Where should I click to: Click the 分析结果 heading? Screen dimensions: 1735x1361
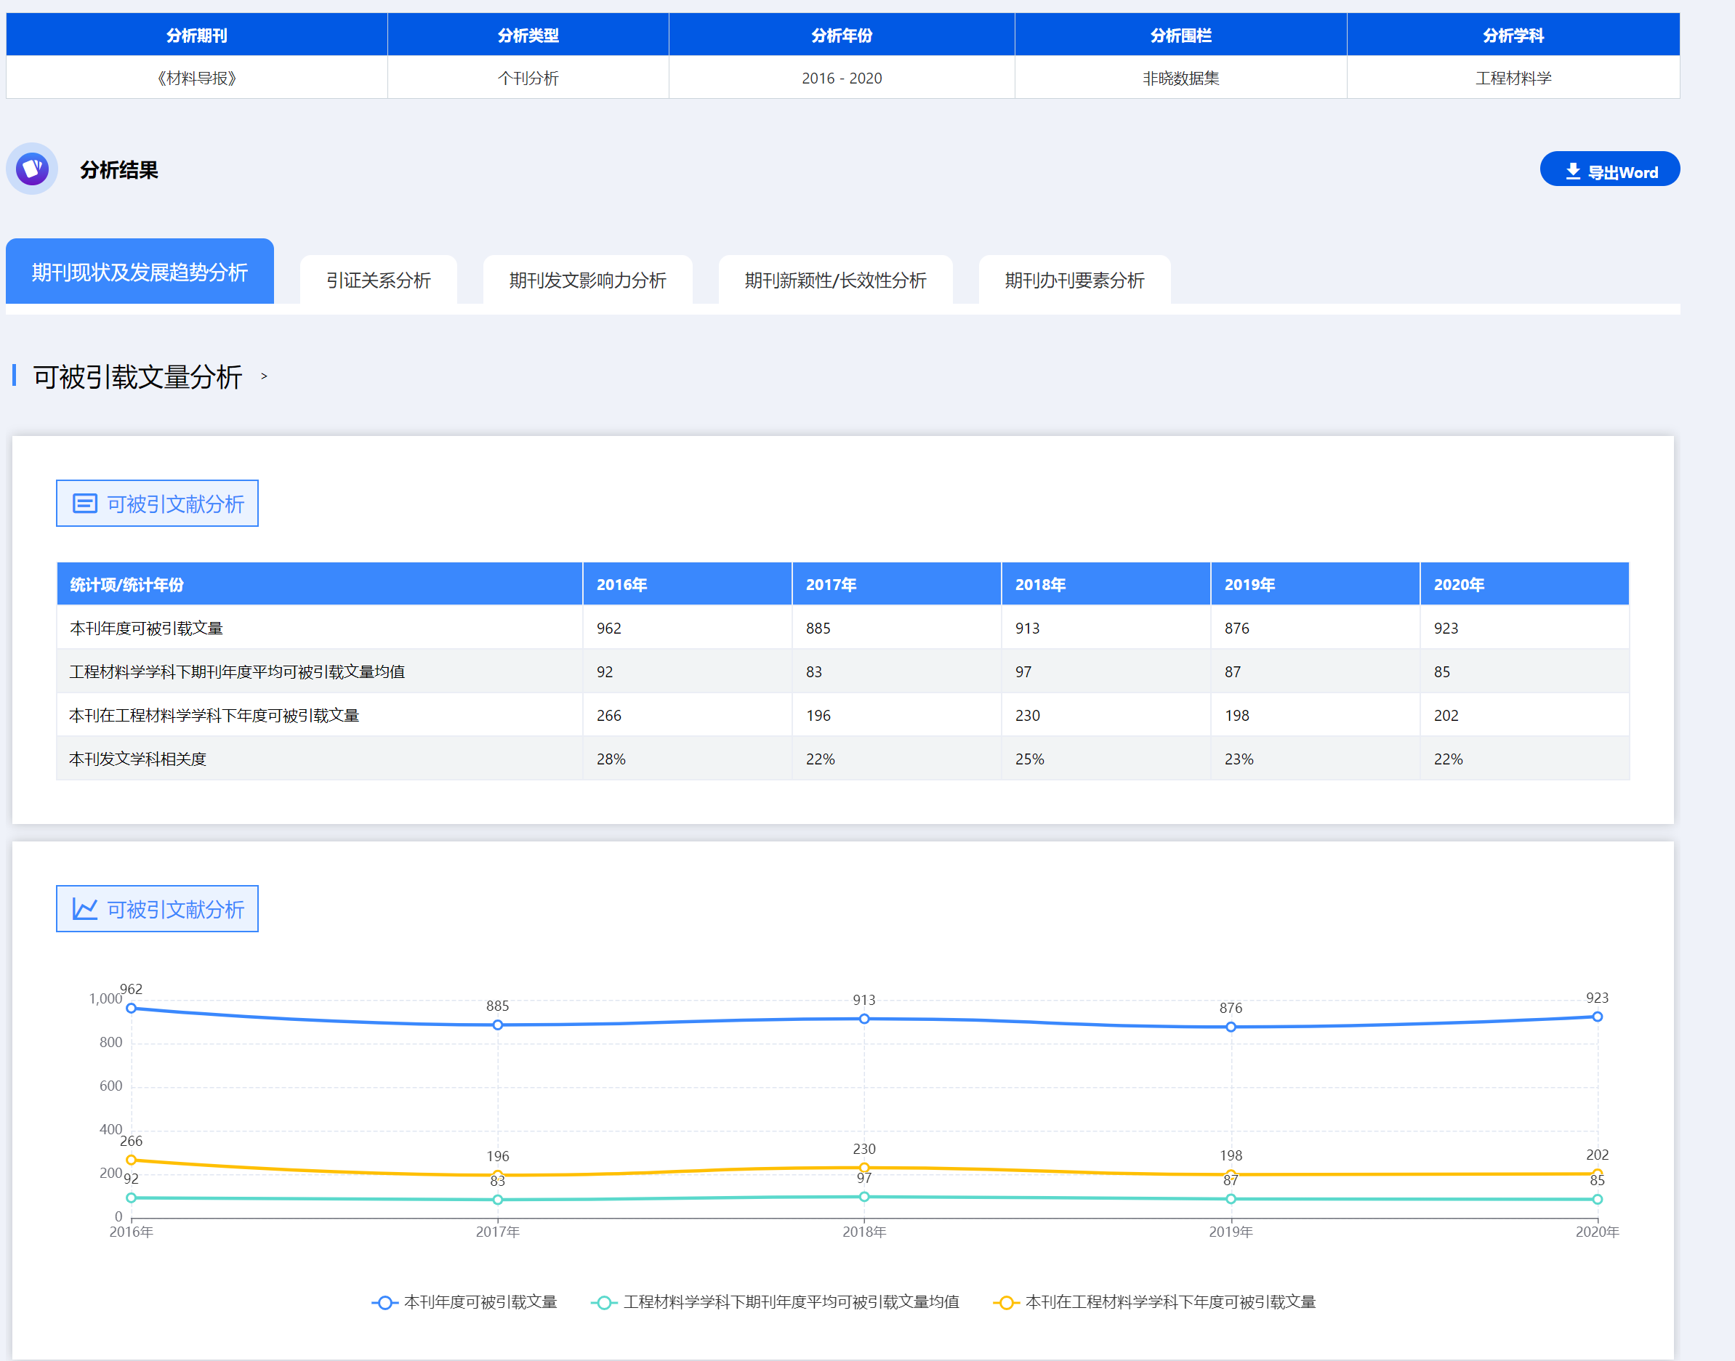118,170
